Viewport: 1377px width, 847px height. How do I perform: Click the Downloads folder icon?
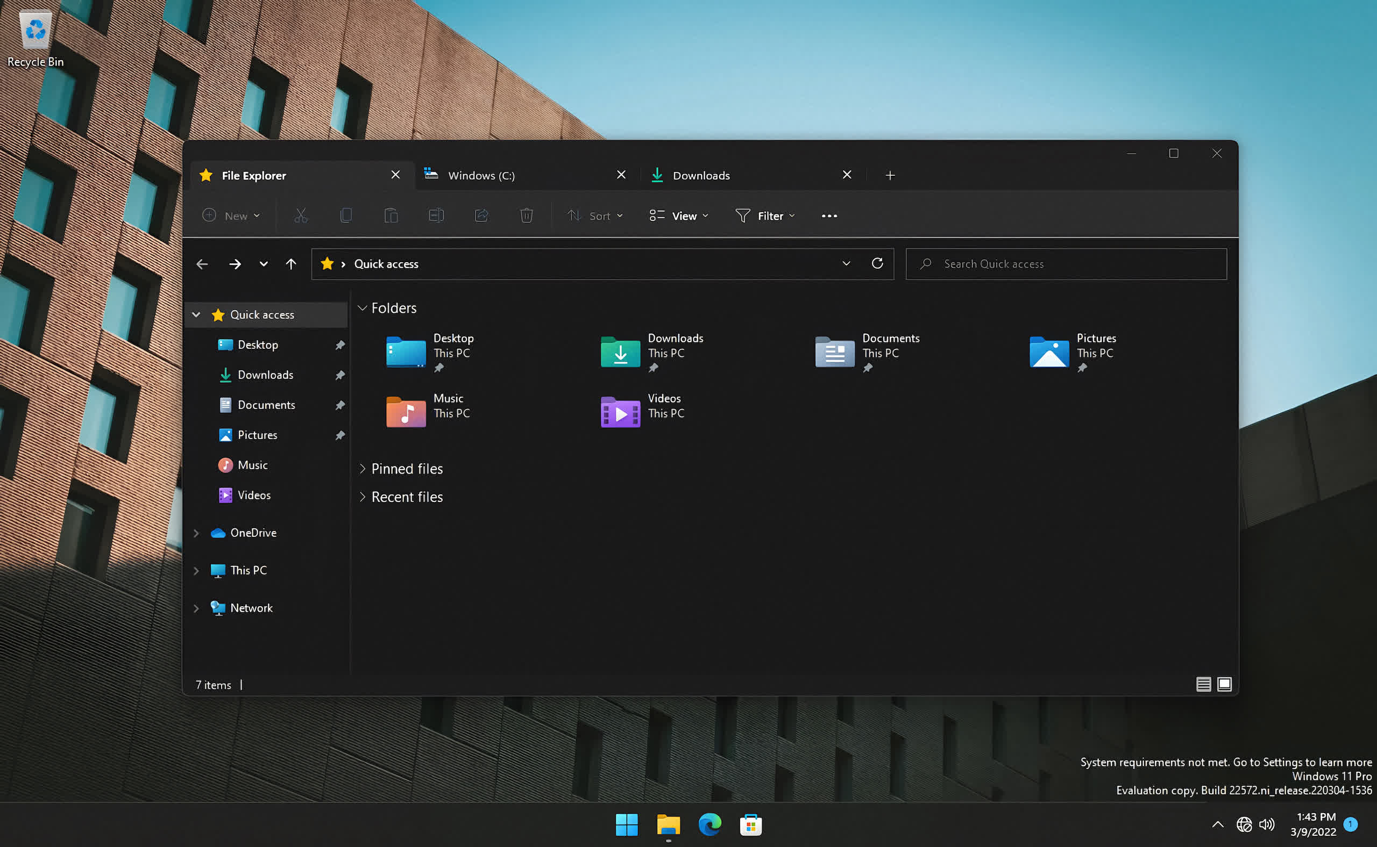(619, 352)
